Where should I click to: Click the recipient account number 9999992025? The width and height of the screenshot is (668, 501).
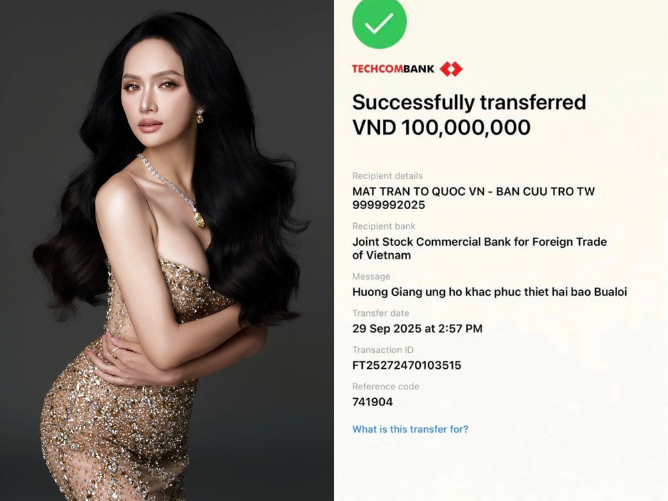pyautogui.click(x=389, y=205)
